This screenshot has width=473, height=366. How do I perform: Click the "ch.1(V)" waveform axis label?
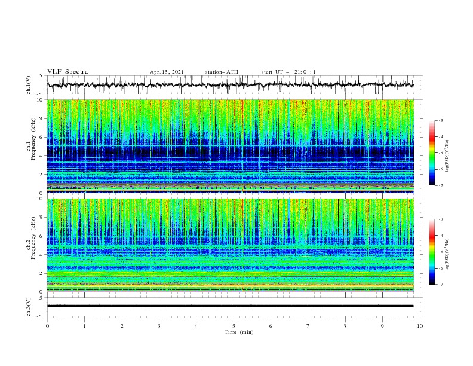tap(29, 85)
